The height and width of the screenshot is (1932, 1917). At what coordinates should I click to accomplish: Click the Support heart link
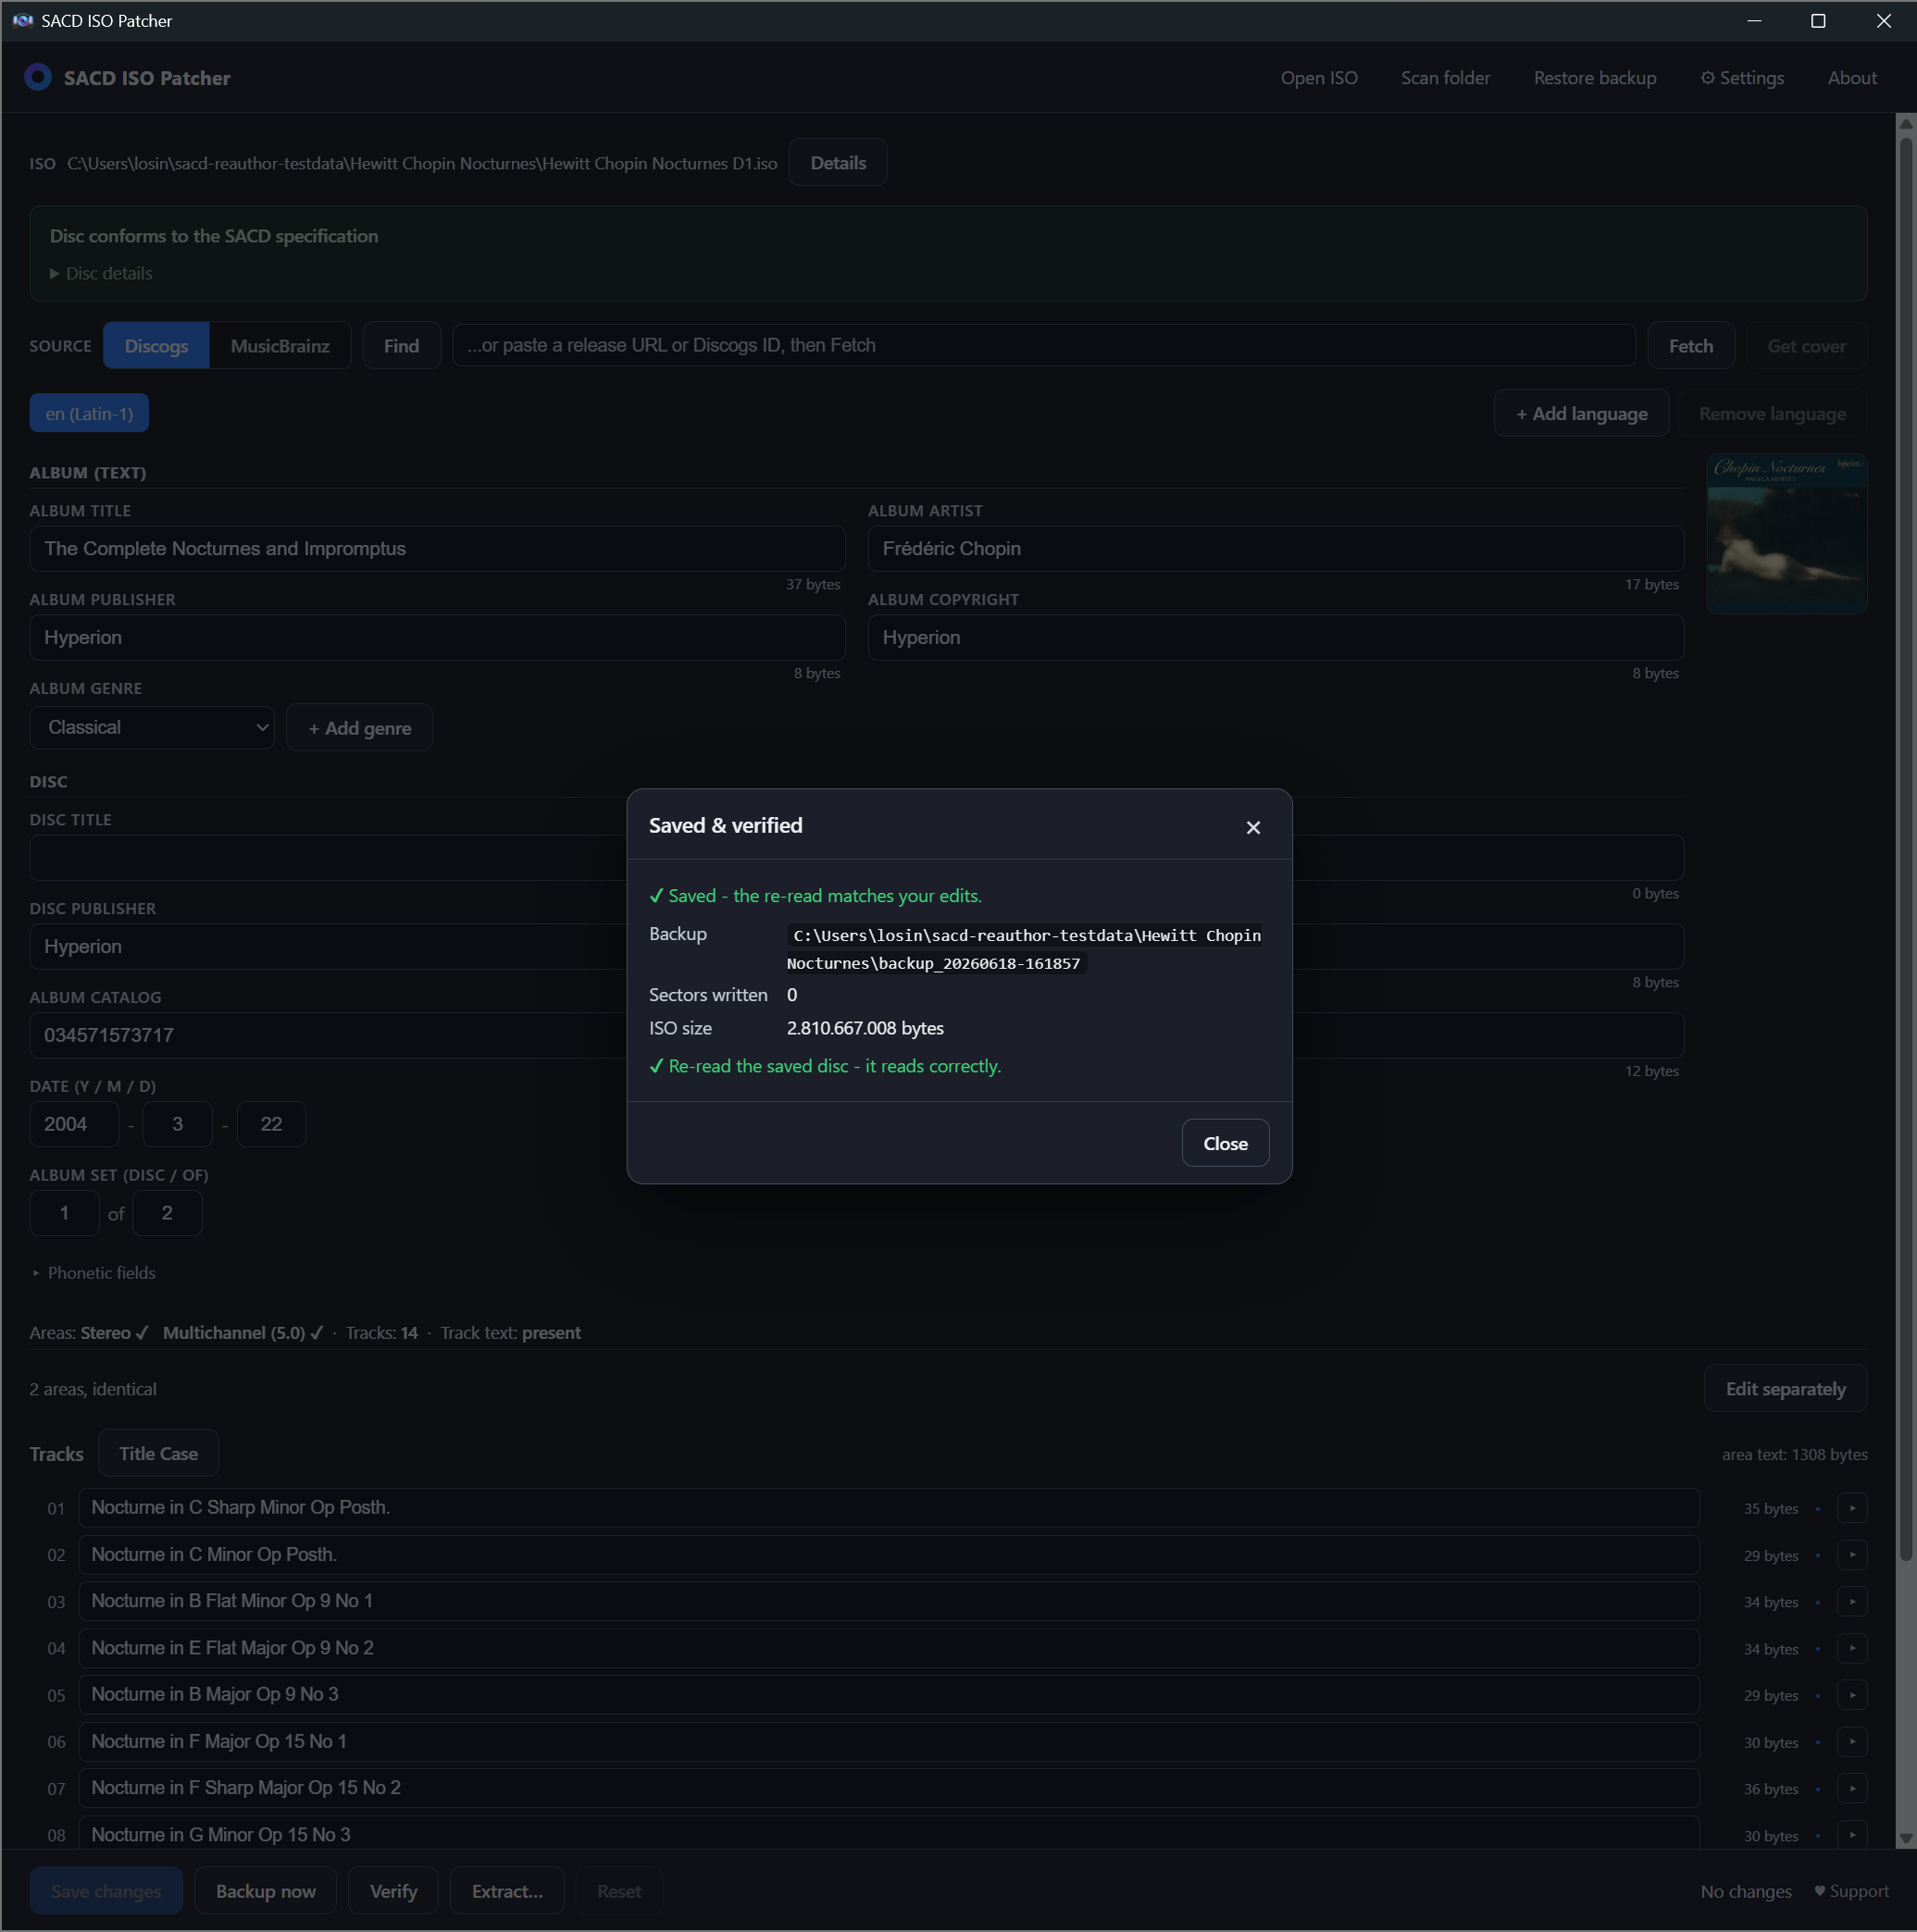coord(1850,1891)
